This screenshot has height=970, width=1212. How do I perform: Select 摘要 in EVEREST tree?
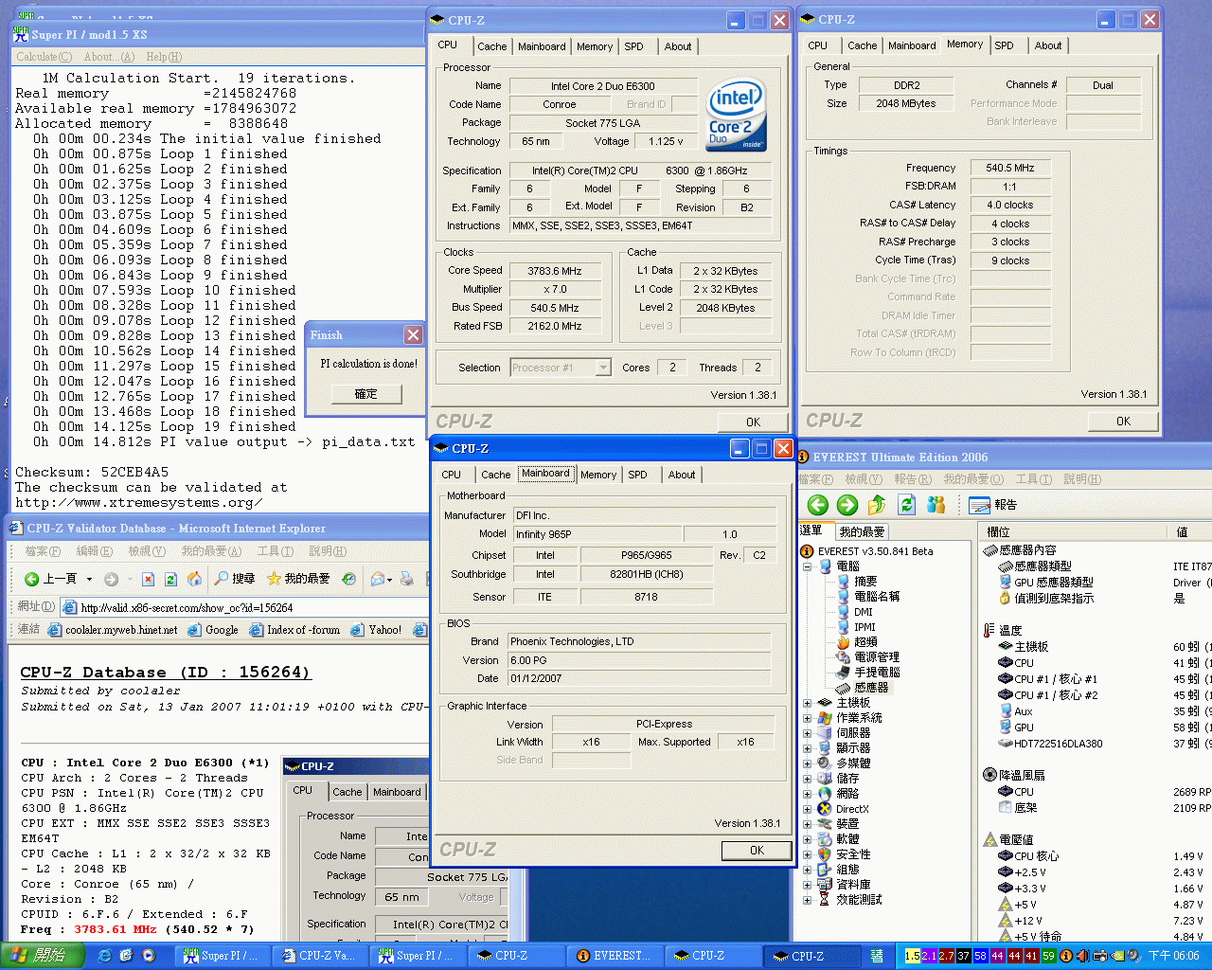[865, 582]
